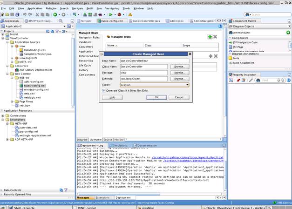This screenshot has width=292, height=209.
Task: Click OK in Create Managed Bean dialog
Action: pyautogui.click(x=156, y=97)
